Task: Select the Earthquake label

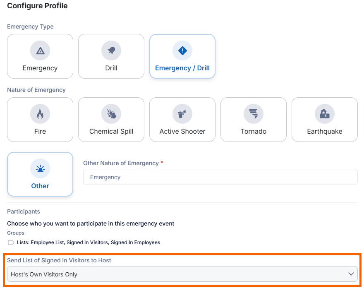Action: tap(325, 132)
